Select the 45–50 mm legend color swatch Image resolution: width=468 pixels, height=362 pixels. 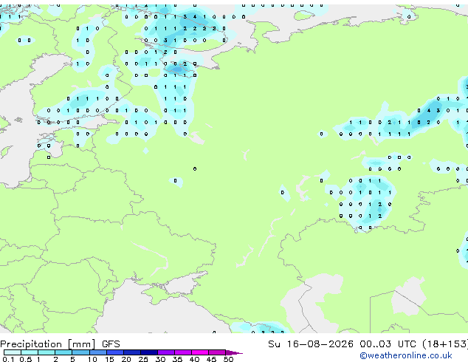point(217,352)
